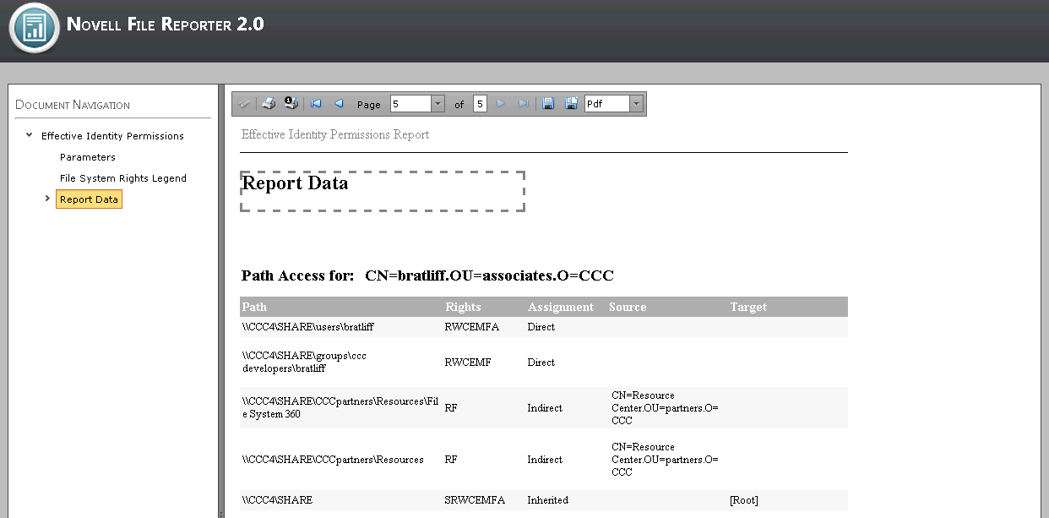Click Target column header
The height and width of the screenshot is (518, 1049).
tap(749, 307)
